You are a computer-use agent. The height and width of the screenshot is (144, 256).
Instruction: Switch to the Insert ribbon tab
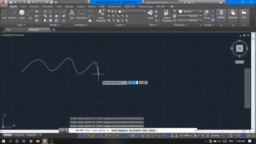click(x=23, y=6)
